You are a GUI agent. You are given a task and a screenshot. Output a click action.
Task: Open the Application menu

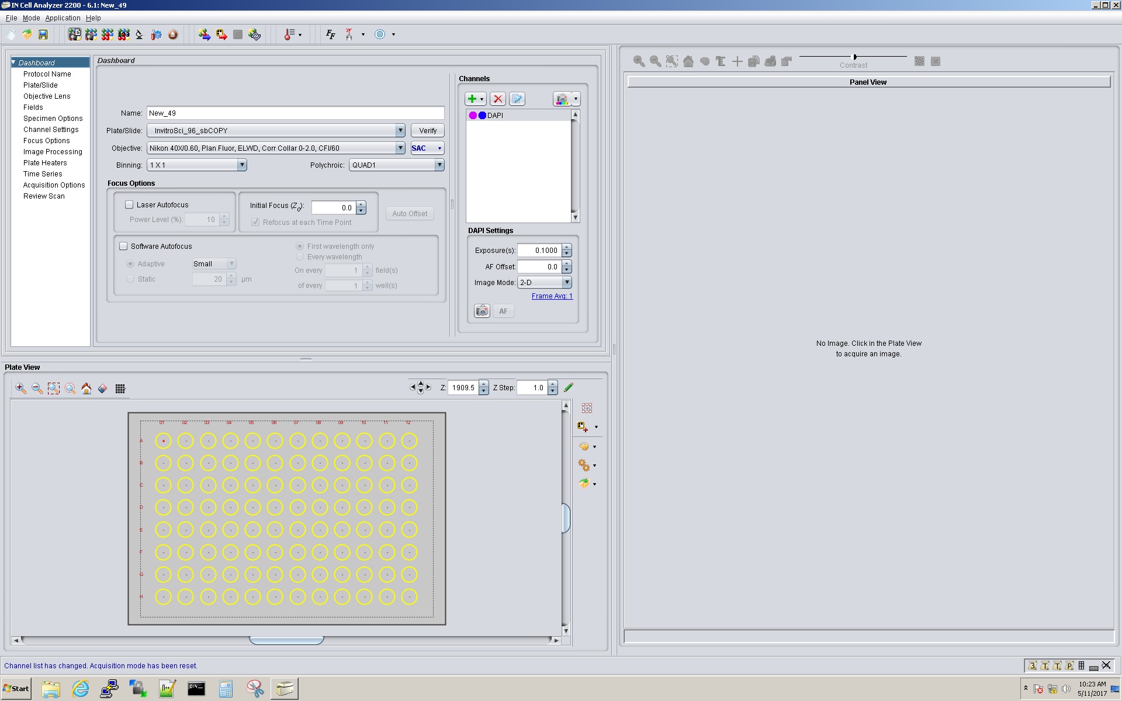[63, 18]
